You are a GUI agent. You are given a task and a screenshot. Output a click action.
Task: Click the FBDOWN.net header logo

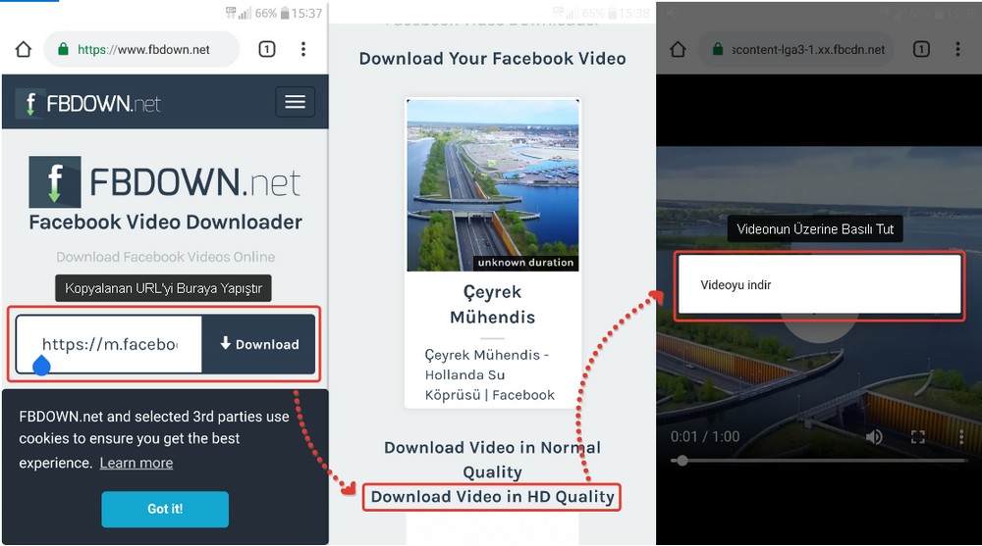pyautogui.click(x=88, y=103)
